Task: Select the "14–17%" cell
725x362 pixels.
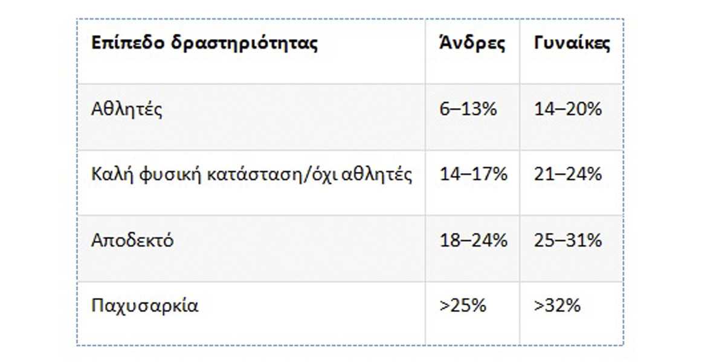Action: (x=473, y=175)
